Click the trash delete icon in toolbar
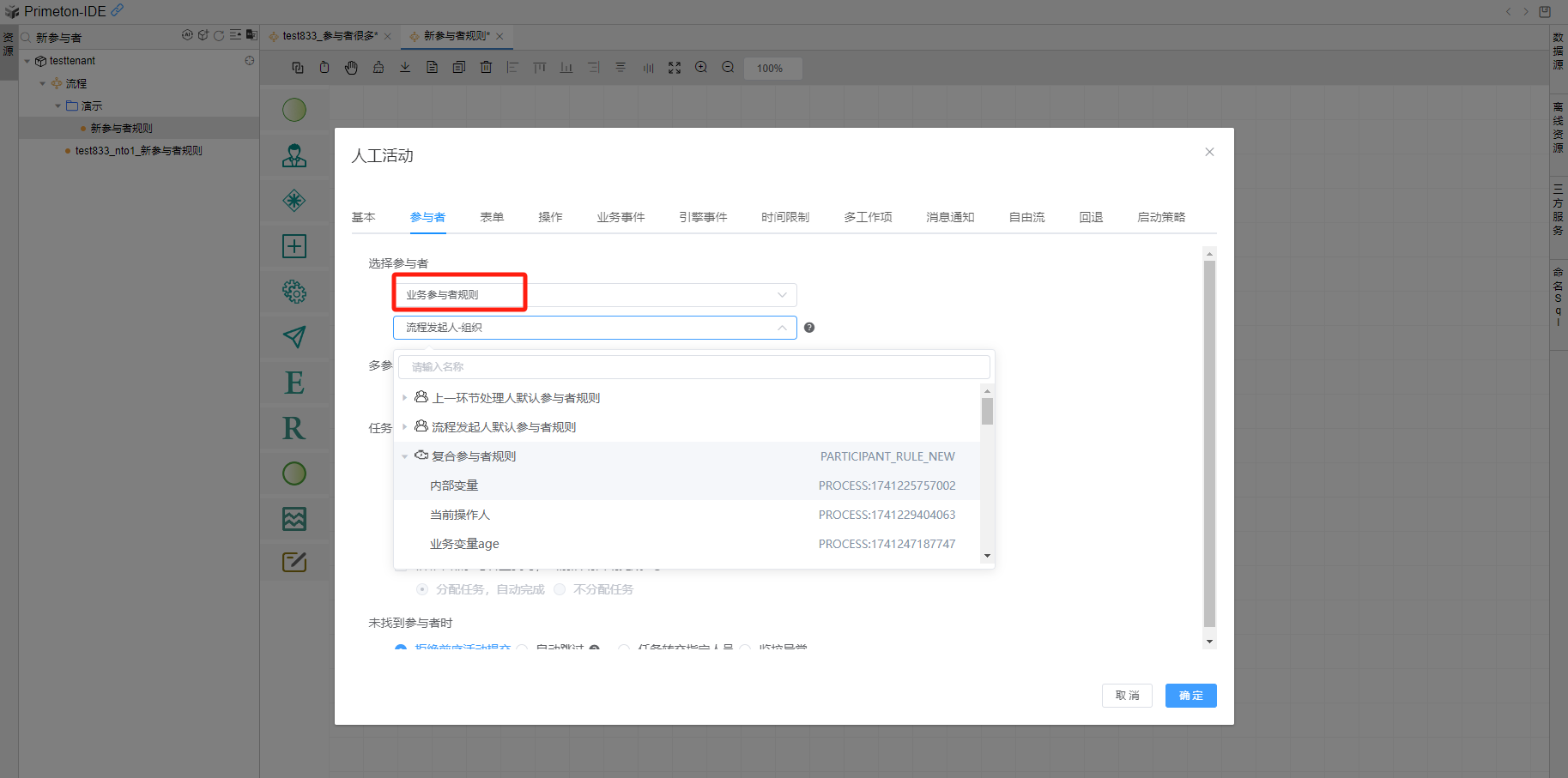Viewport: 1568px width, 778px height. [486, 68]
